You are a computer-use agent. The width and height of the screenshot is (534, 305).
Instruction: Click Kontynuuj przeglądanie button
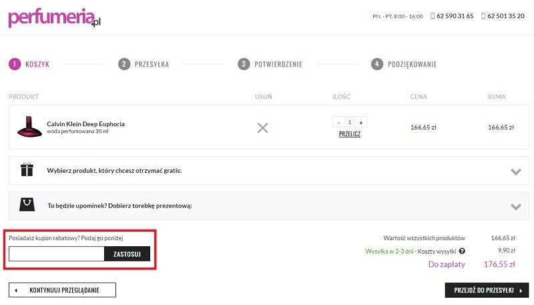pos(62,290)
